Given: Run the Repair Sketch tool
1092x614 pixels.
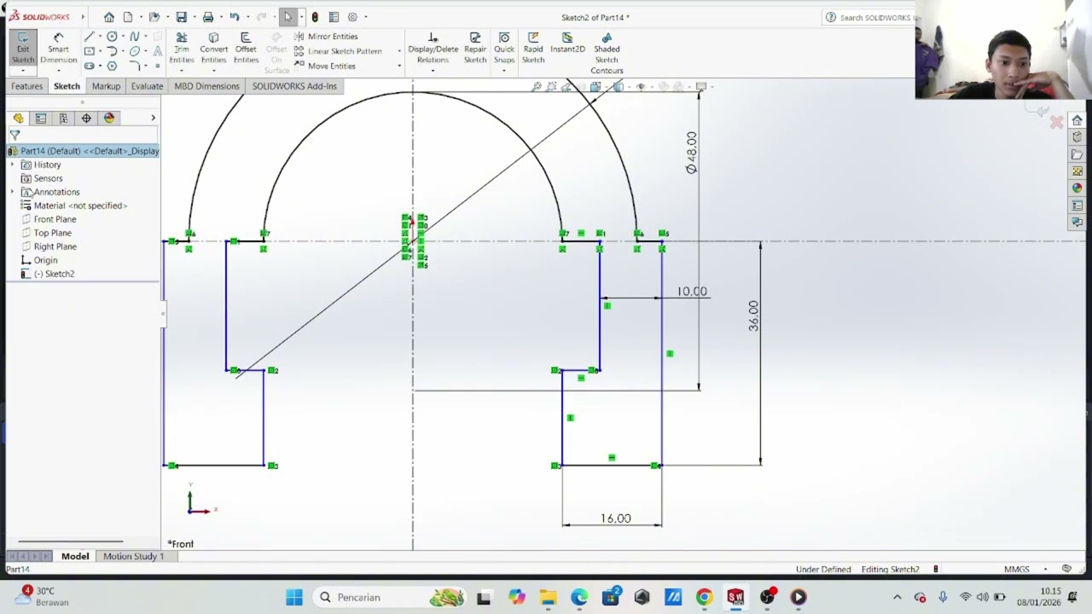Looking at the screenshot, I should tap(475, 49).
